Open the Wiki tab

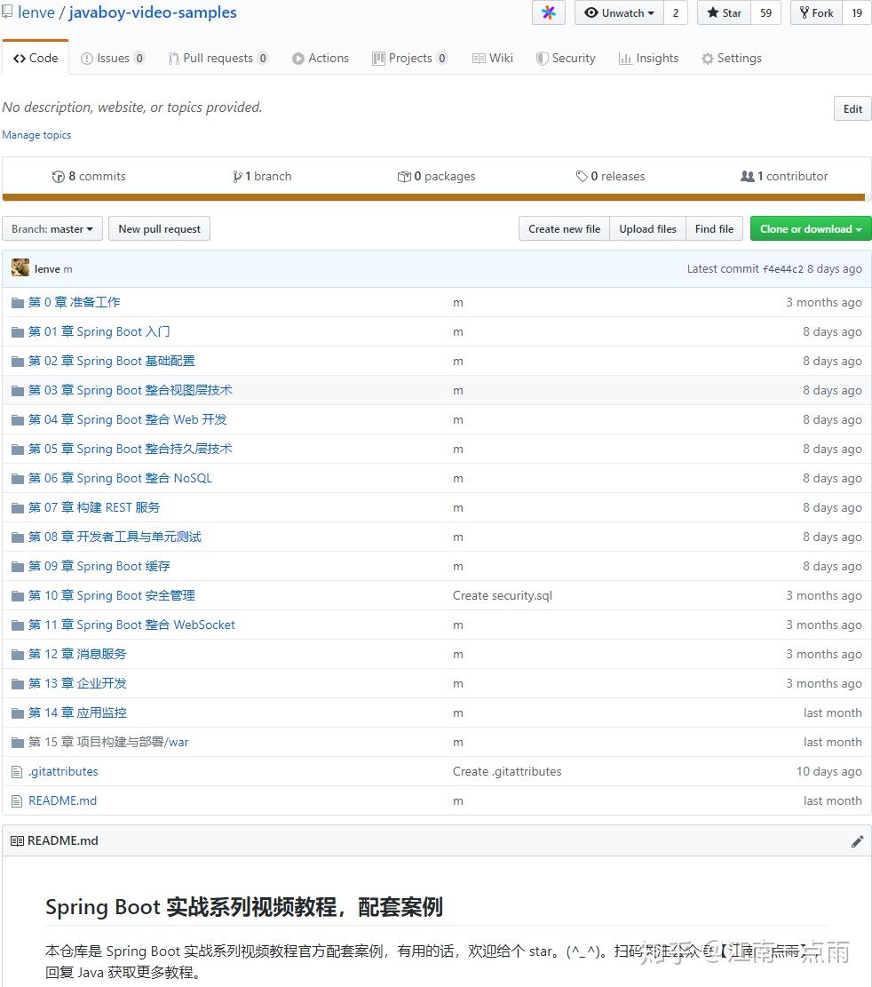point(493,58)
